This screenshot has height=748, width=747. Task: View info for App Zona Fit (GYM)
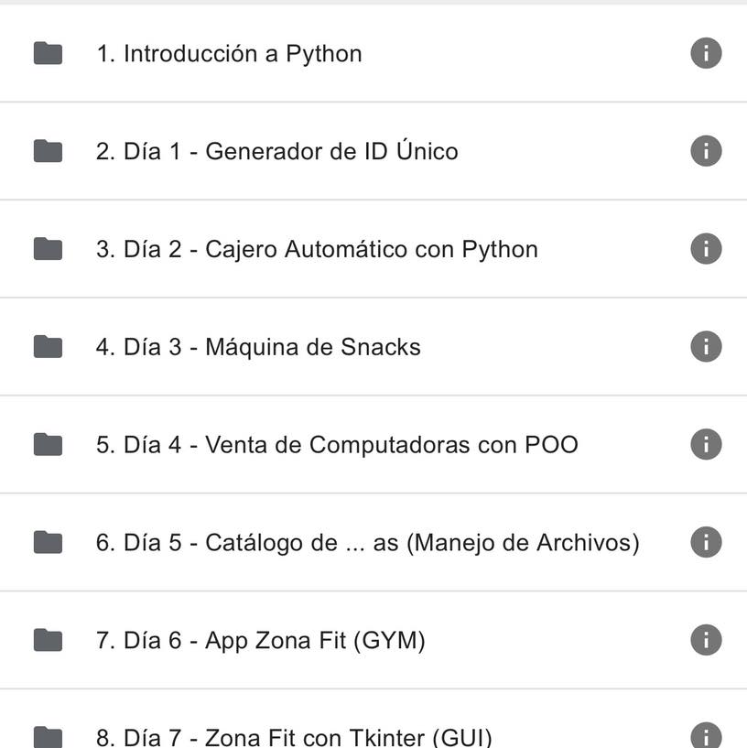(706, 640)
